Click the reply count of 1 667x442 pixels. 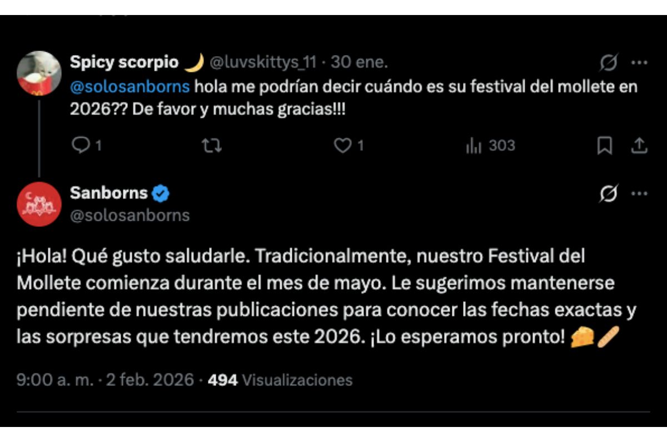click(98, 146)
